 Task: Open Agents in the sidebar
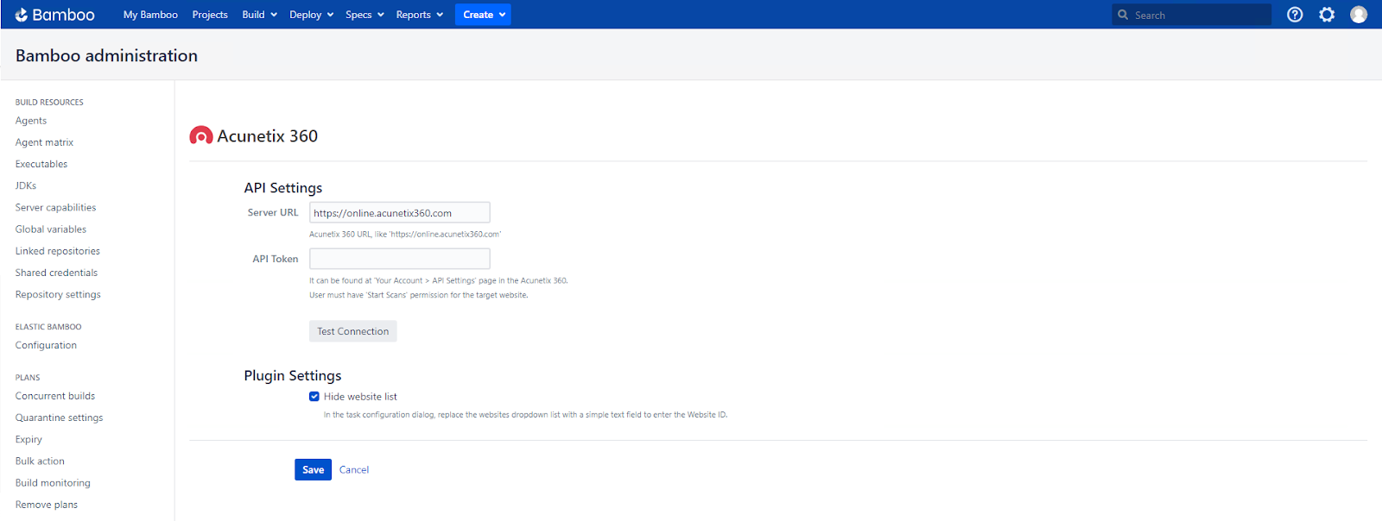click(x=31, y=121)
